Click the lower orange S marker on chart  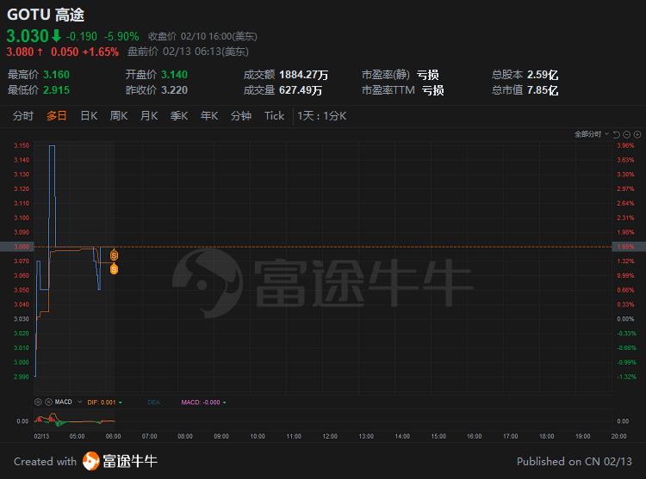point(114,269)
